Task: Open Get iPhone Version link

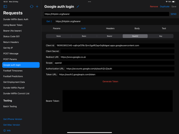Action: 13,119
